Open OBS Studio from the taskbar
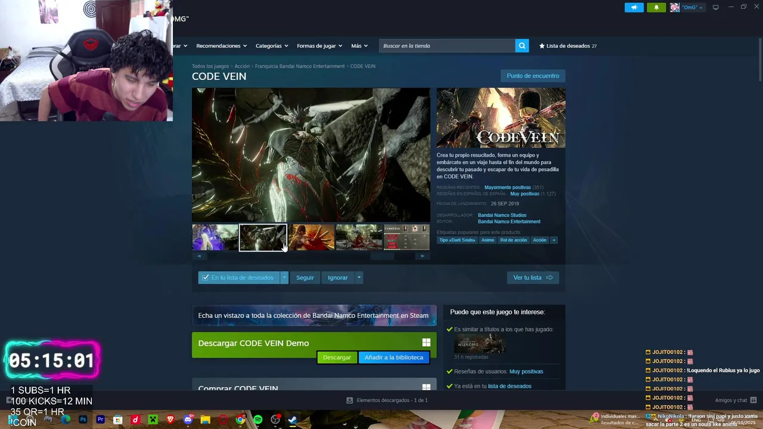The width and height of the screenshot is (763, 429). [275, 419]
